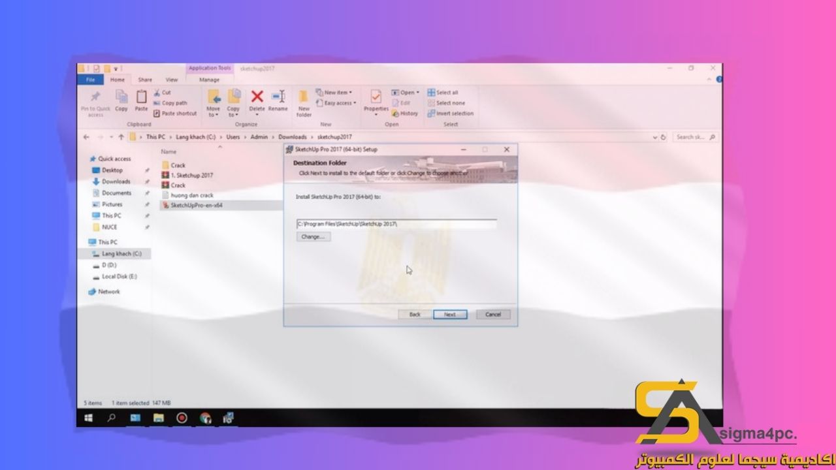
Task: Click the Change... button in Setup
Action: pos(313,237)
